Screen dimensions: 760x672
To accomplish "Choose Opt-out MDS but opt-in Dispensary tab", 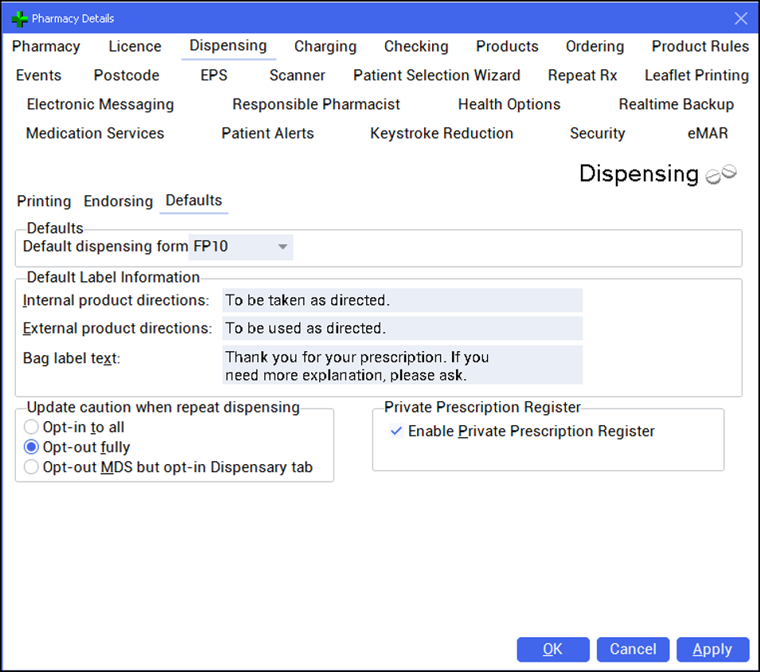I will pyautogui.click(x=32, y=467).
